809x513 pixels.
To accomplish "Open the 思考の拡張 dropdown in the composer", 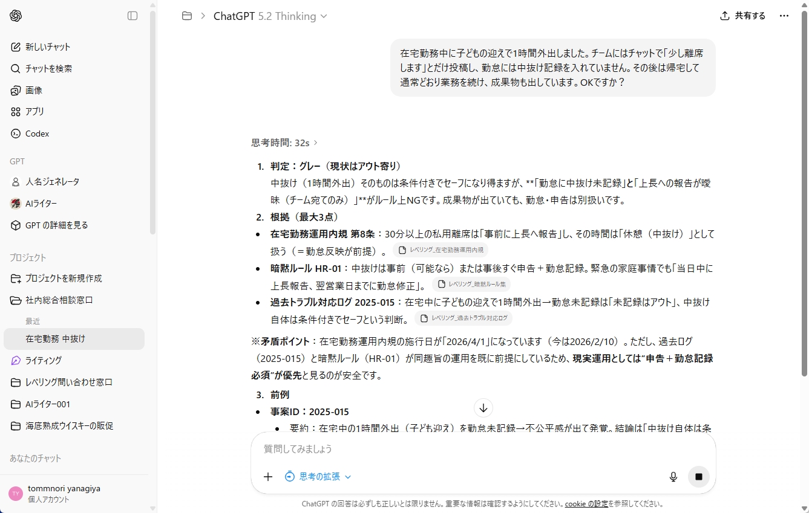I will 318,477.
